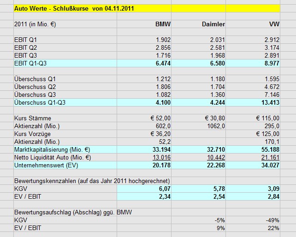Select VW Überschuss total 13.413

[x=270, y=102]
